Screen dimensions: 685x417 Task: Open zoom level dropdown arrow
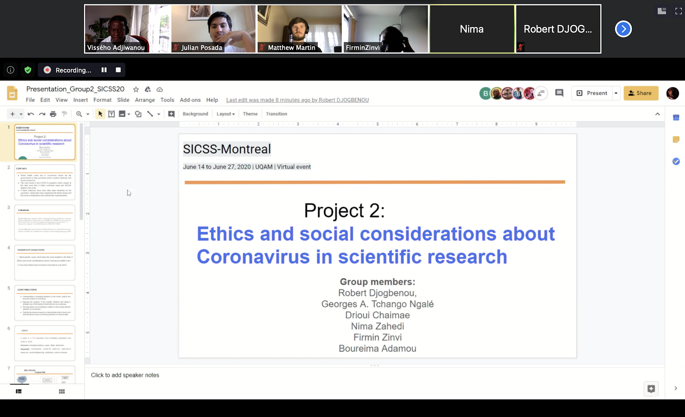click(x=88, y=114)
